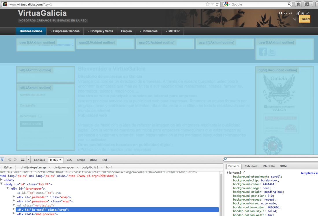318x216 pixels.
Task: Select html breadcrumb
Action: click(109, 167)
